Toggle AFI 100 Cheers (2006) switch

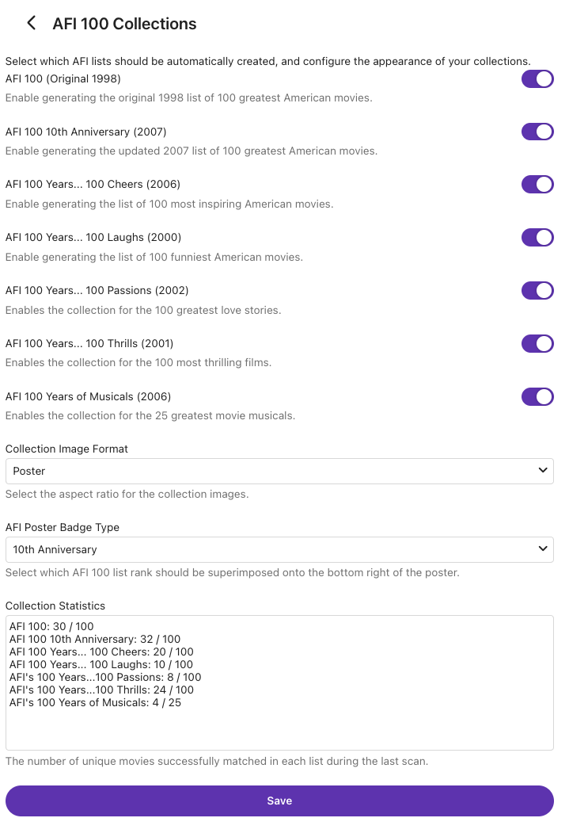pyautogui.click(x=537, y=185)
